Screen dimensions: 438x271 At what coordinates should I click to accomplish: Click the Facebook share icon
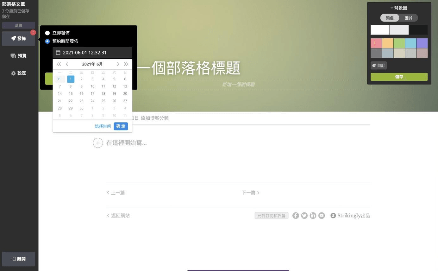[296, 216]
